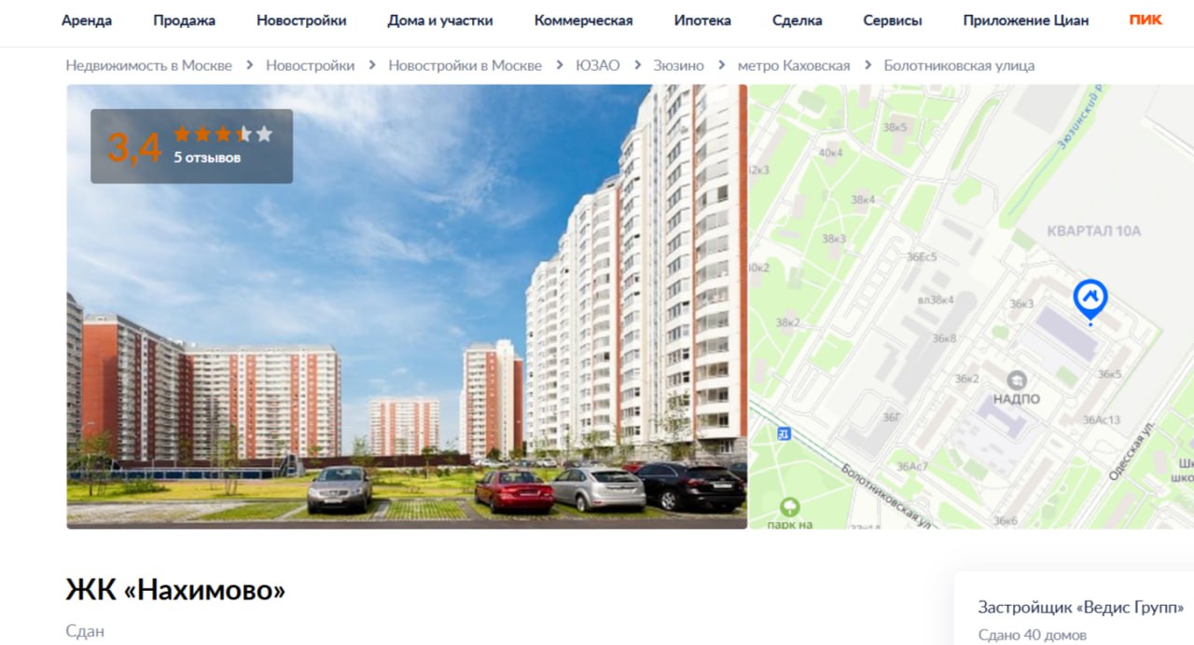Viewport: 1194px width, 645px height.
Task: Open developer Ведис Групп link
Action: pyautogui.click(x=1081, y=607)
